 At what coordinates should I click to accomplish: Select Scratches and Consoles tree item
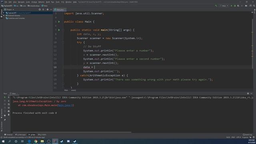point(15,18)
